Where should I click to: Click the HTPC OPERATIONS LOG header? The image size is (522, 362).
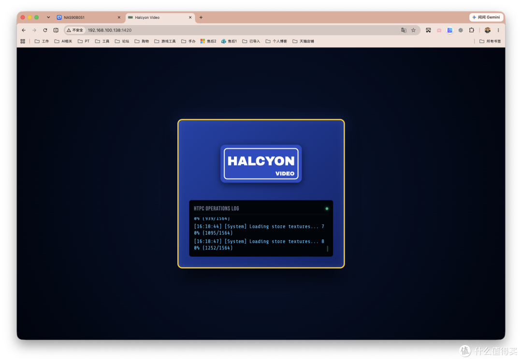(x=217, y=209)
